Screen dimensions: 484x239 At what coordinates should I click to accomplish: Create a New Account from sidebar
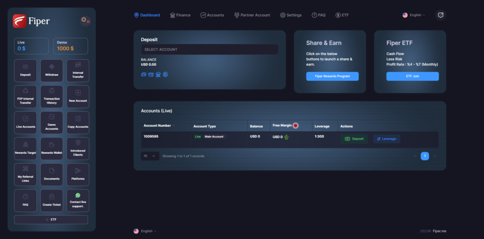pos(78,97)
